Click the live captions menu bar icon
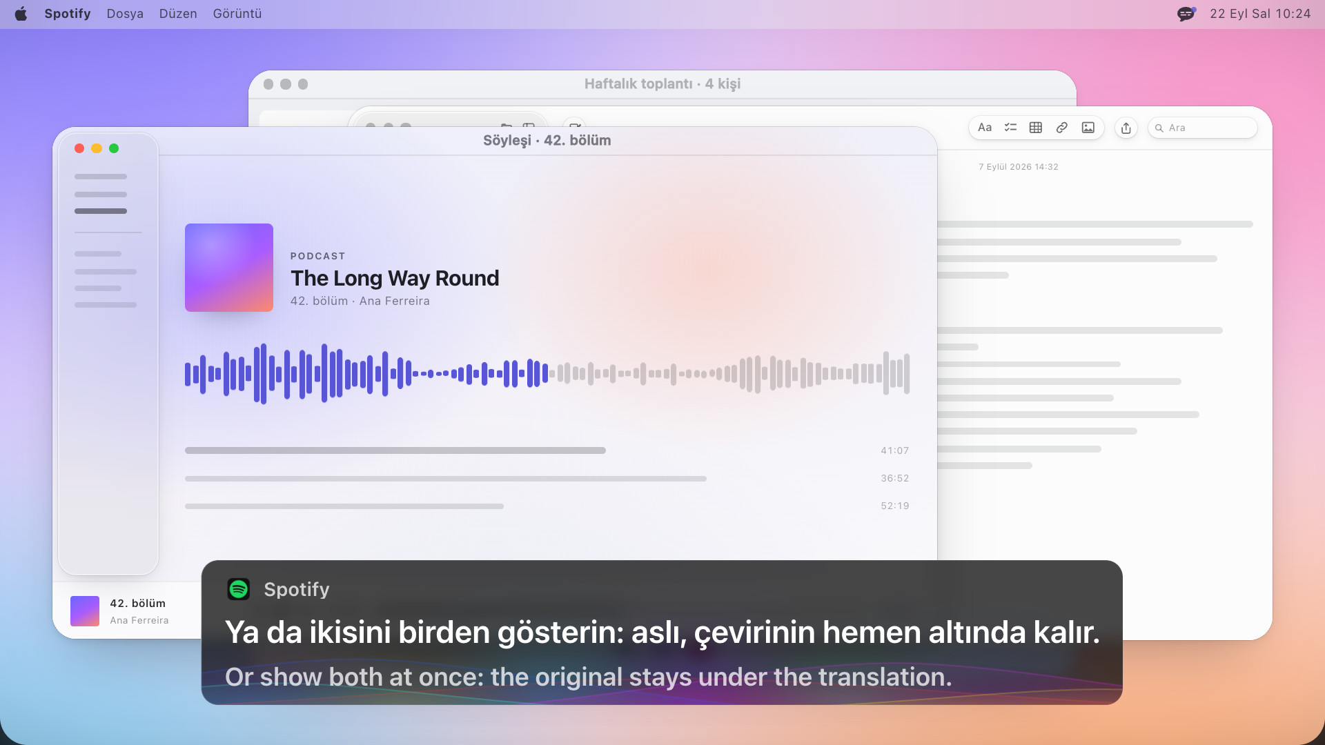 [x=1186, y=14]
